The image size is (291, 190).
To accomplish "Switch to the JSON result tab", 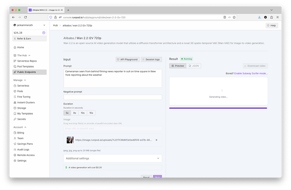I will 194,66.
